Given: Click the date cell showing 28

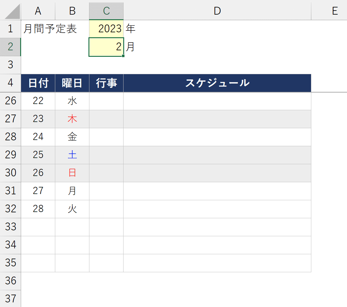Looking at the screenshot, I should [x=38, y=209].
